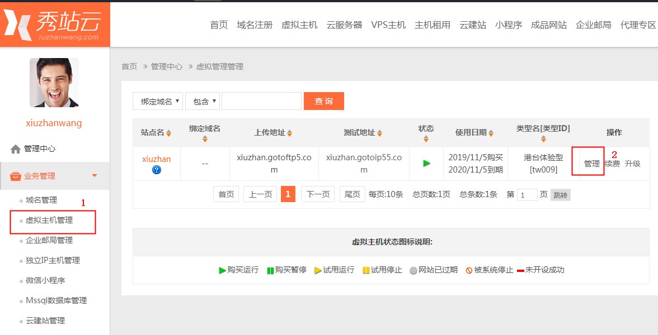
Task: Click the 业务管理 shopping bag icon
Action: (16, 176)
